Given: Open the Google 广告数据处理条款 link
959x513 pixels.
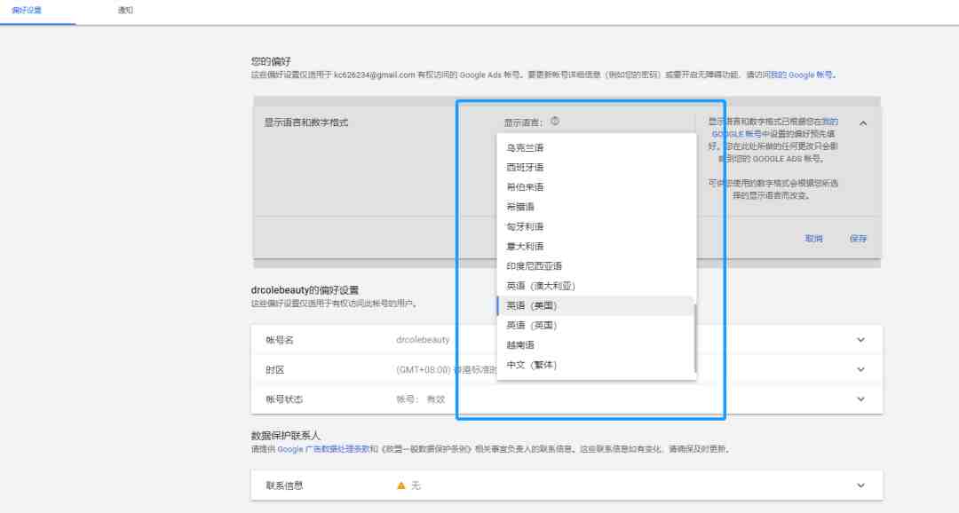Looking at the screenshot, I should (323, 449).
